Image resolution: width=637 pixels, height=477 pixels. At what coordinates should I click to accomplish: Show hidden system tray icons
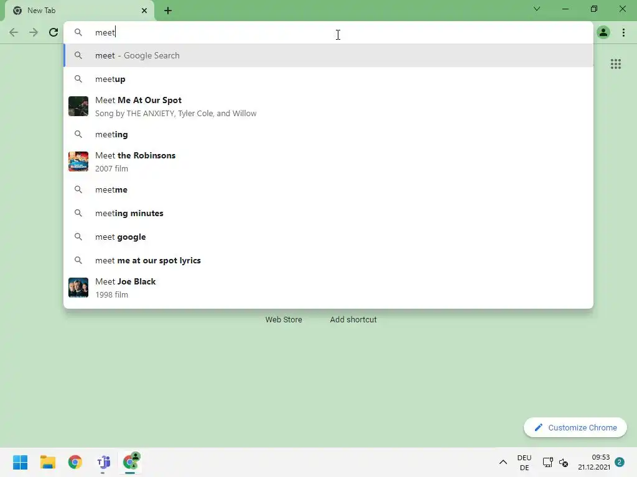pyautogui.click(x=503, y=462)
